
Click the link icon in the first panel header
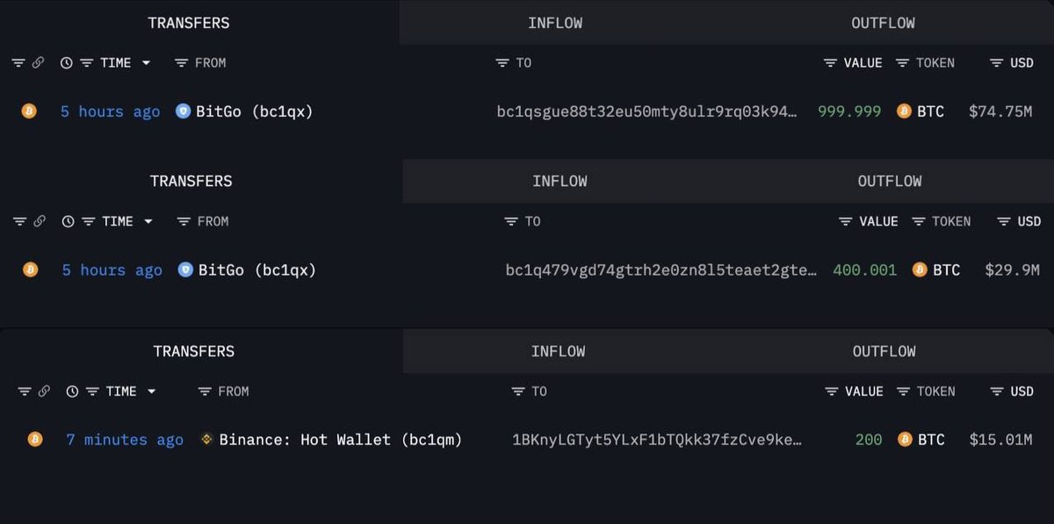[38, 63]
